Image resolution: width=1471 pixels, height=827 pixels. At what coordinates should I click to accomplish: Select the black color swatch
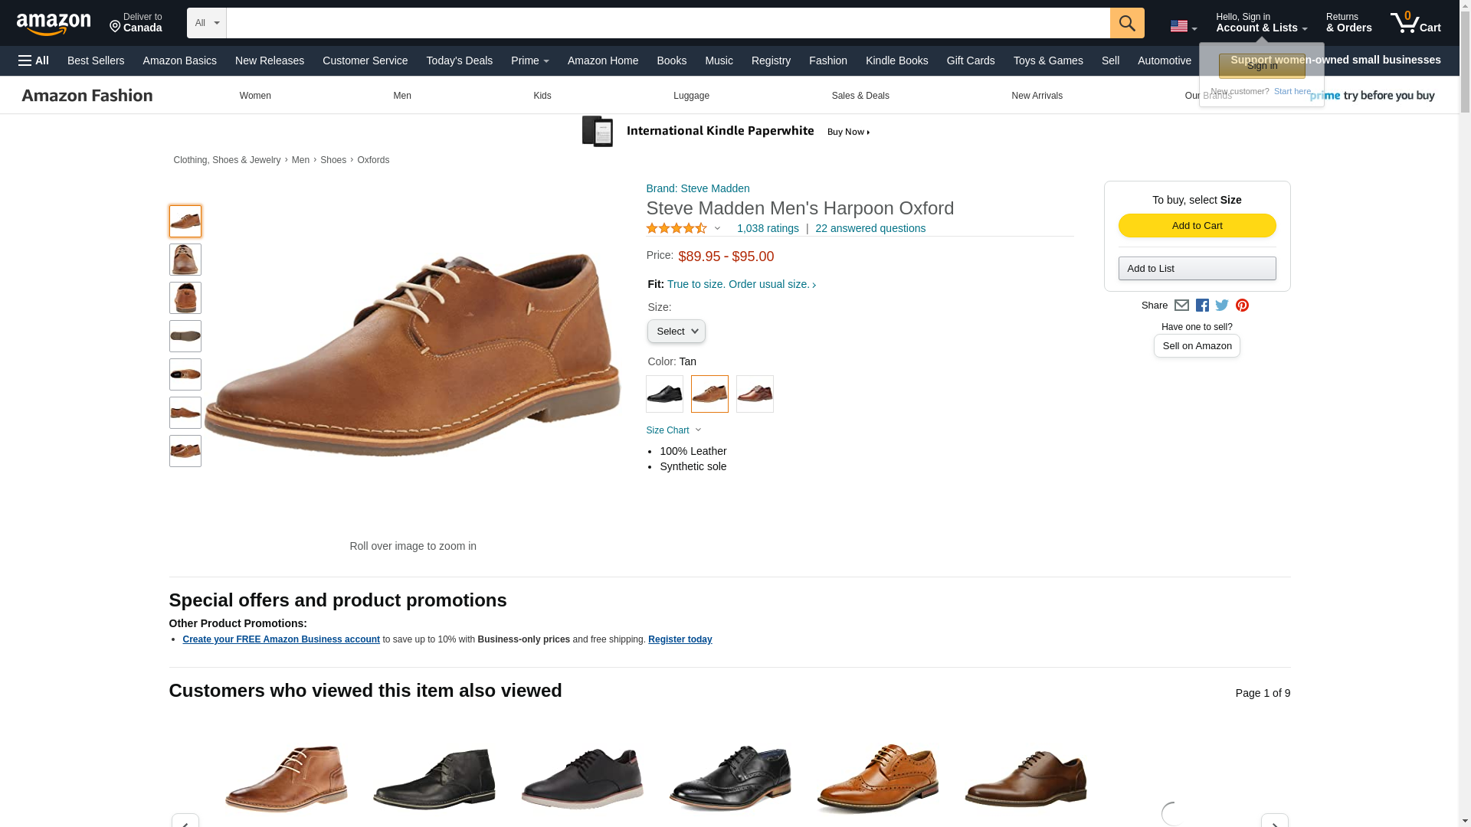(664, 394)
